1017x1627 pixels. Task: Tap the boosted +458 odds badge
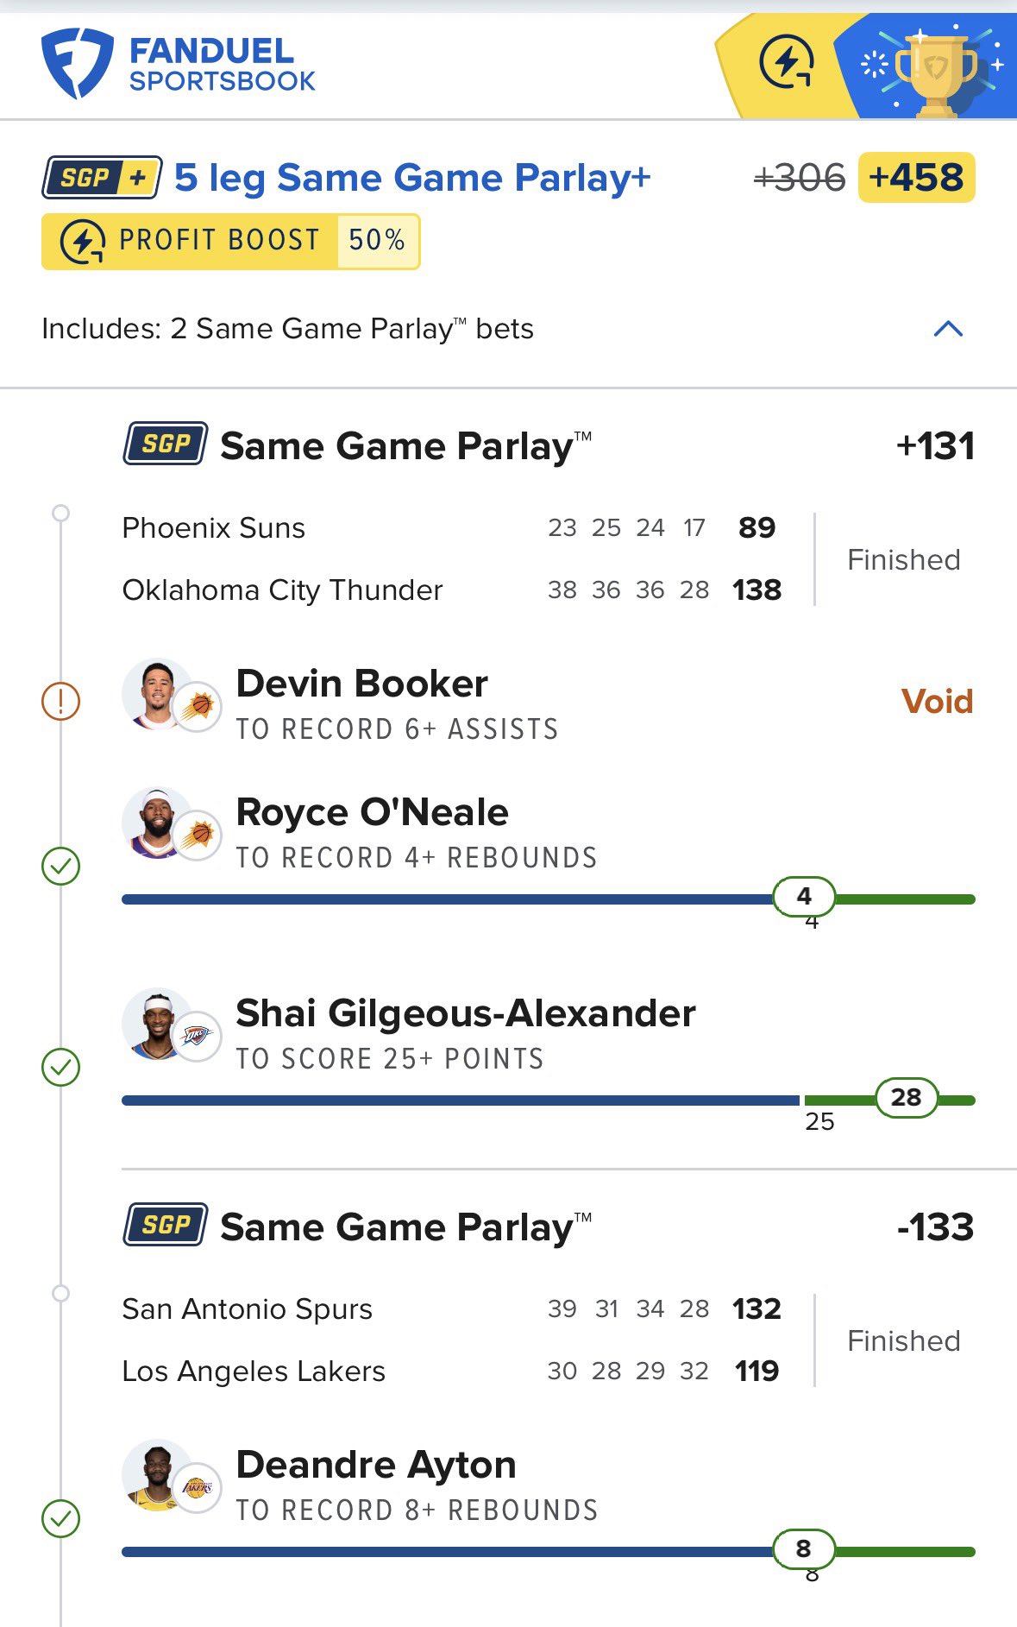916,178
